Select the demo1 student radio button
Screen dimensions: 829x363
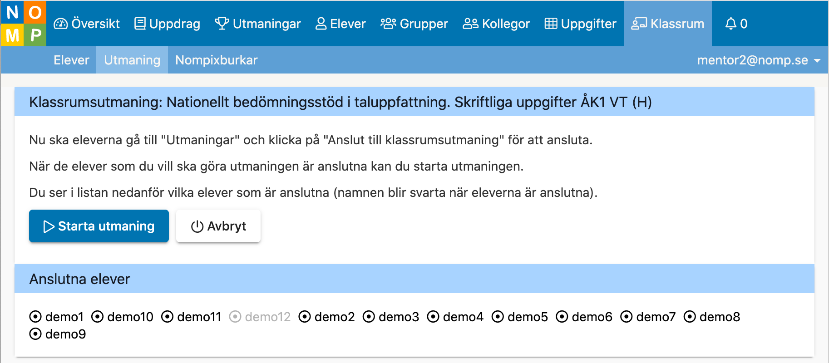click(x=35, y=317)
